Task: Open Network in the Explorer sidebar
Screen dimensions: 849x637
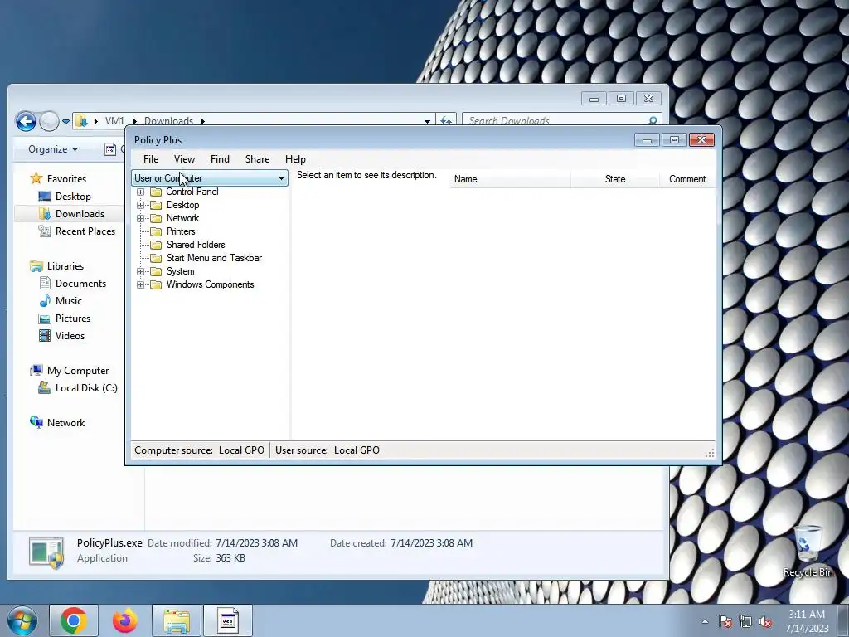Action: point(65,422)
